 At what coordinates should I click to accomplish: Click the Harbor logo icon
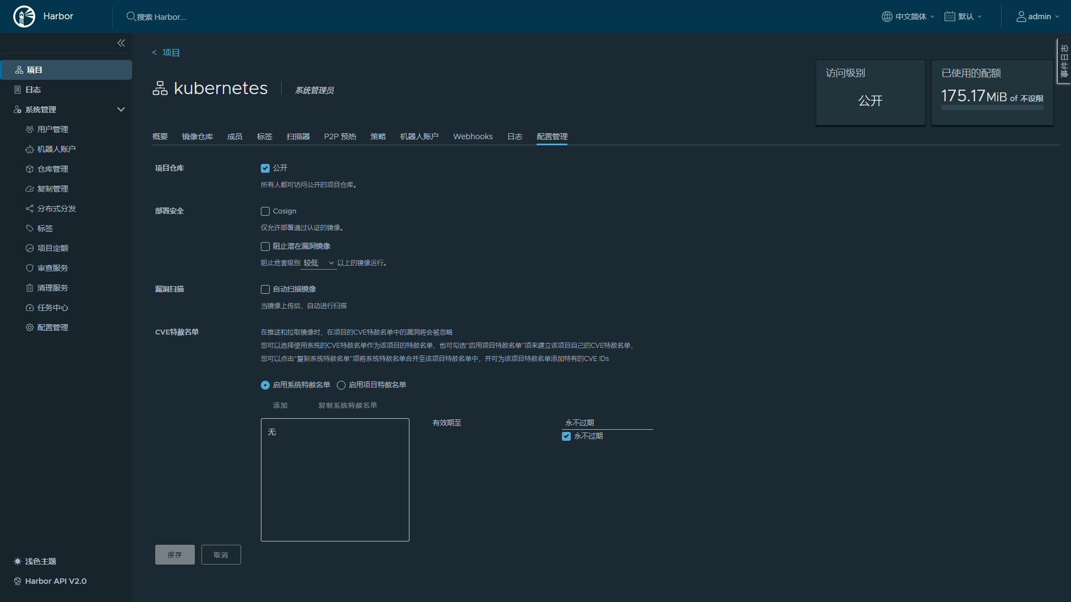coord(24,17)
